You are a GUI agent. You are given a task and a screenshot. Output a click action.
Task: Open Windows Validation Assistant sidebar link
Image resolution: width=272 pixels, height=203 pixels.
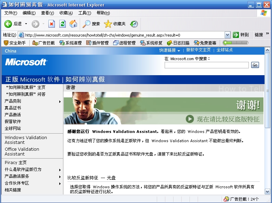pyautogui.click(x=26, y=140)
